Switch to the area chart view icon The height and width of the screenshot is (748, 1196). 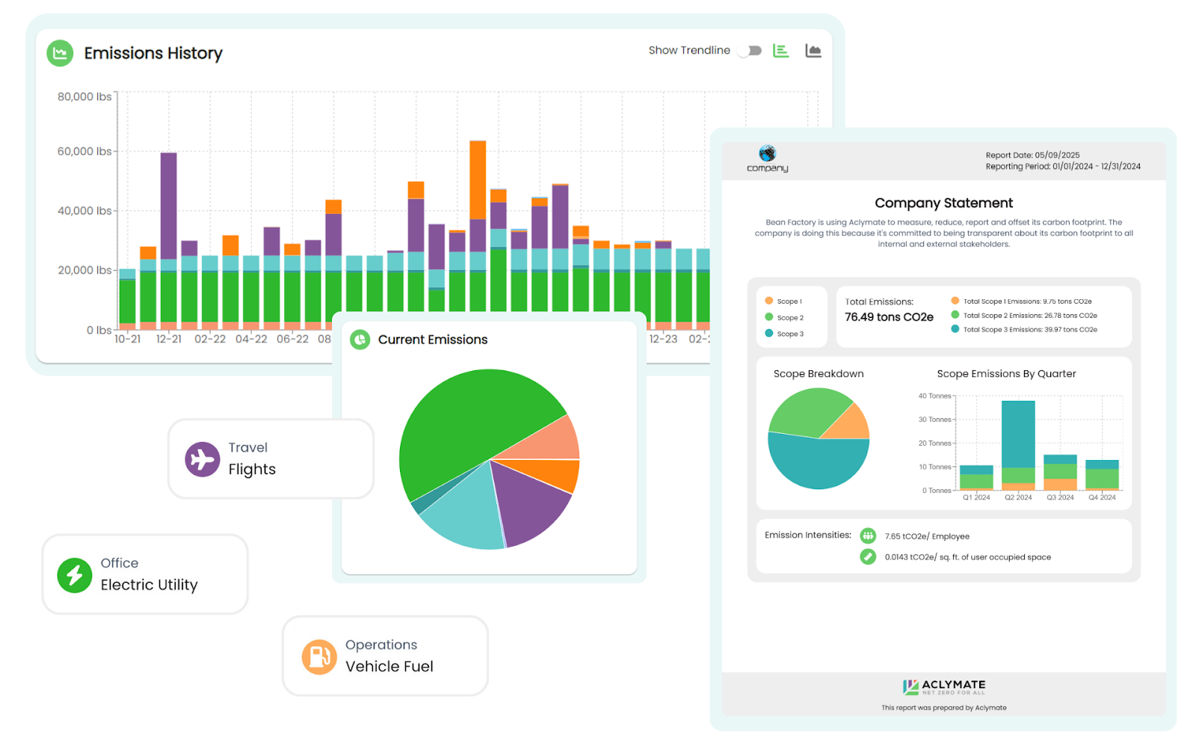pos(813,50)
